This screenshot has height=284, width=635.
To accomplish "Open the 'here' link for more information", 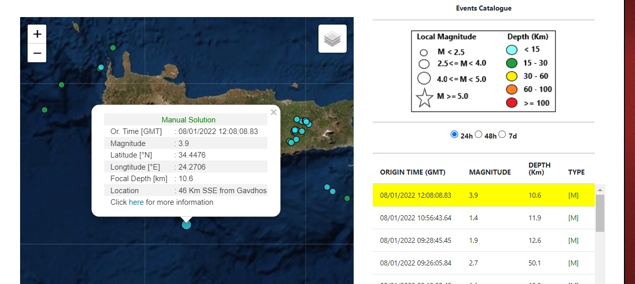I will [136, 202].
